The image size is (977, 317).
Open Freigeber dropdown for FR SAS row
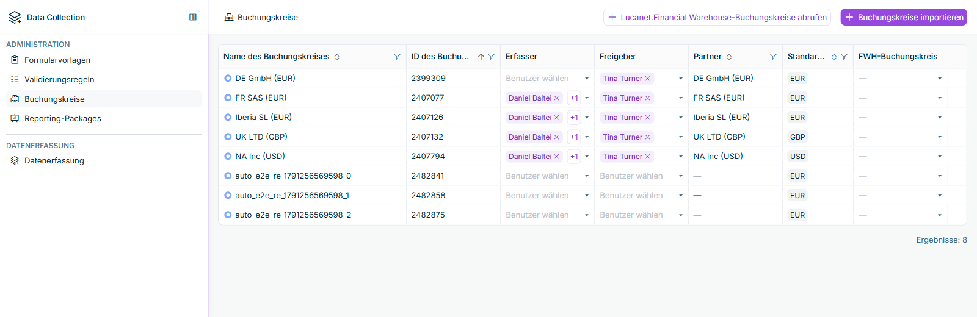tap(681, 98)
